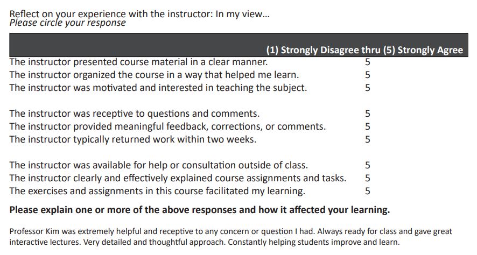Click the "Strongly Disagree thru Strongly Agree" scale header
477x255 pixels.
click(x=364, y=50)
